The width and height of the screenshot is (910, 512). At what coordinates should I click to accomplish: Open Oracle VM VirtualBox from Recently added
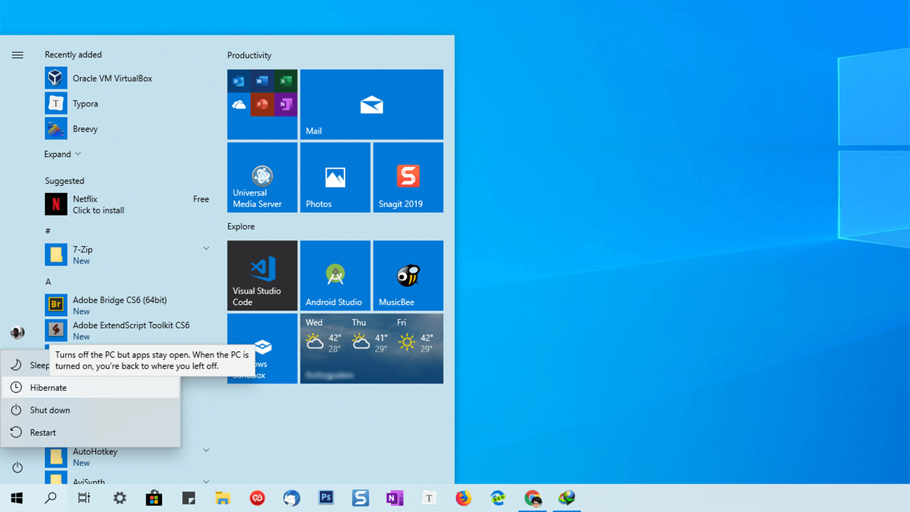point(127,78)
